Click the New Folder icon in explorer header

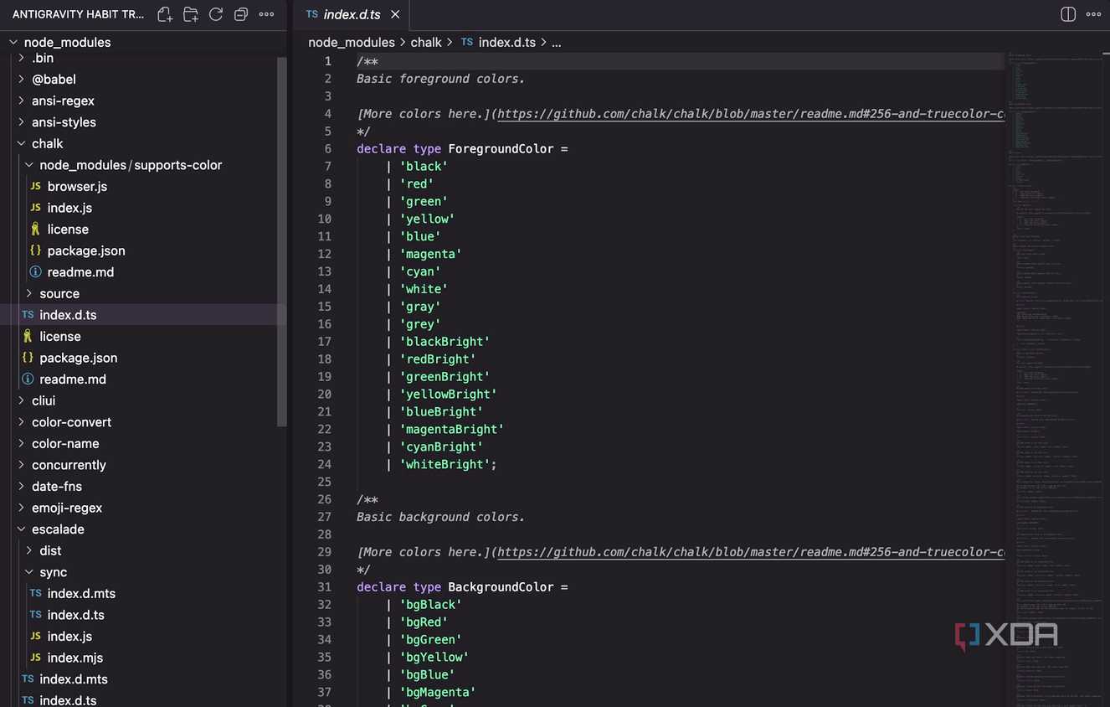[x=191, y=14]
